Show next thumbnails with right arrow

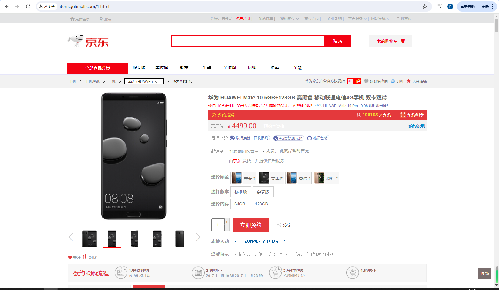pos(198,237)
